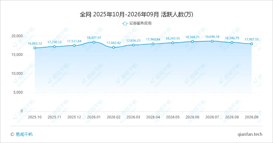Viewport: 273px width, 143px height.
Task: Click the x-axis label 2025.10
Action: (35, 117)
